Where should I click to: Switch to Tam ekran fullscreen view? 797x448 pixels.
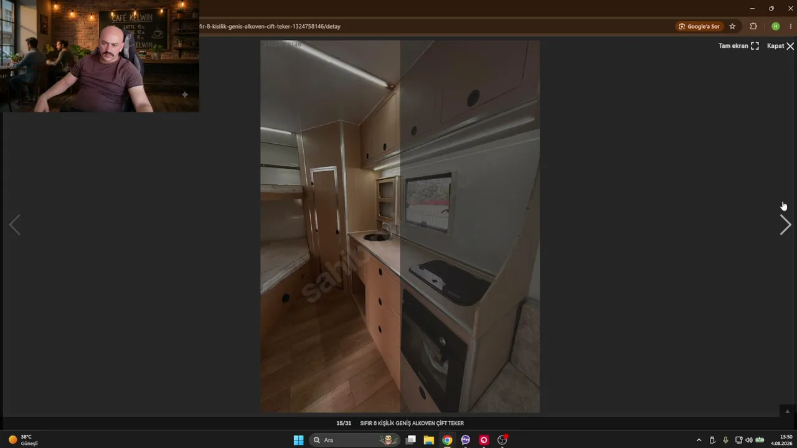point(738,46)
